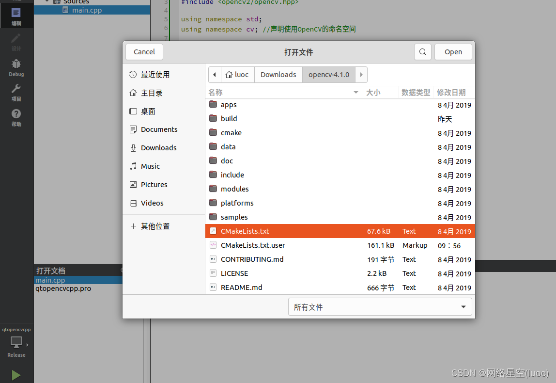Screen dimensions: 556x383
Task: Open the 最近使用 recent location
Action: coord(164,75)
